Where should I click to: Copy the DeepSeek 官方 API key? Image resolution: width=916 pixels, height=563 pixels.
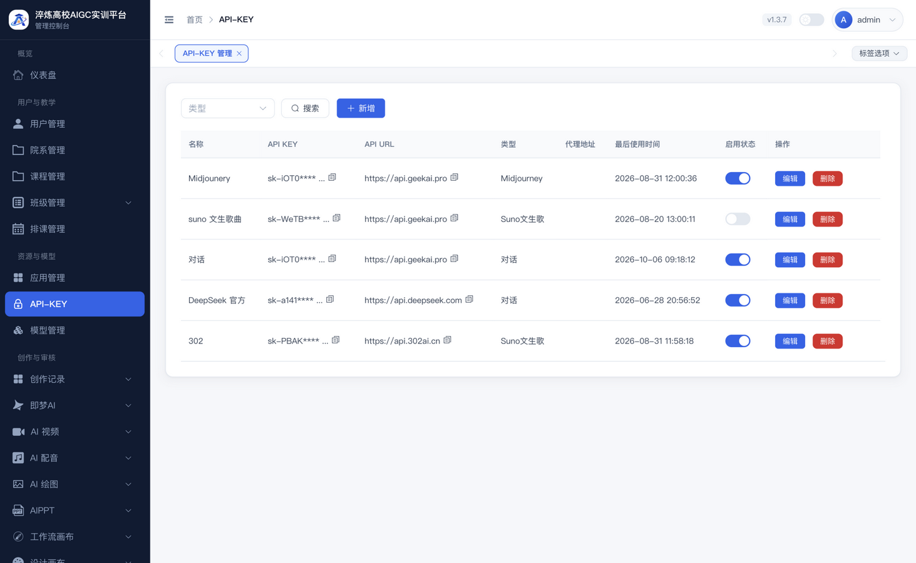click(x=330, y=300)
